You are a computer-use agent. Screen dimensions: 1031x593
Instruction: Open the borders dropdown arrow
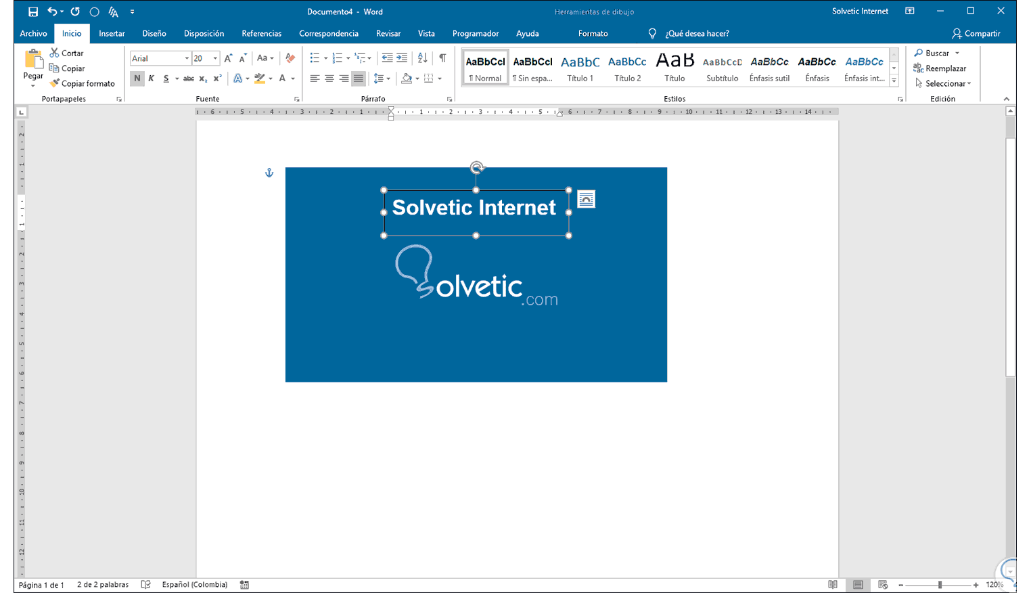click(440, 79)
